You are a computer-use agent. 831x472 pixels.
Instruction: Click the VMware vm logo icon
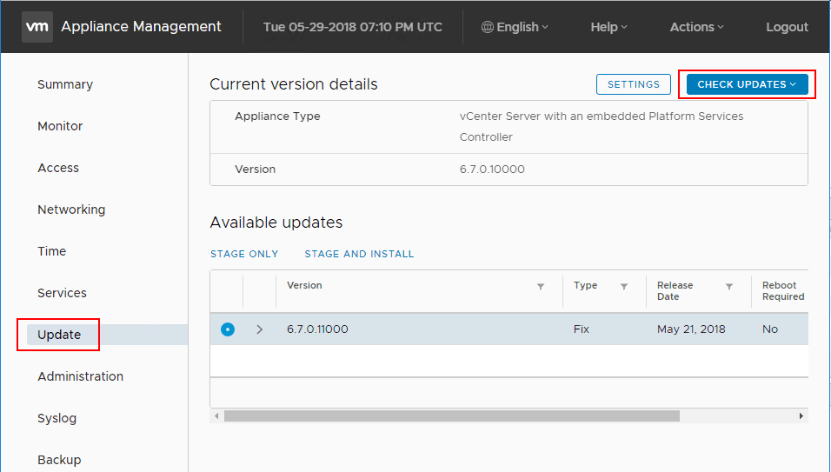pos(37,27)
